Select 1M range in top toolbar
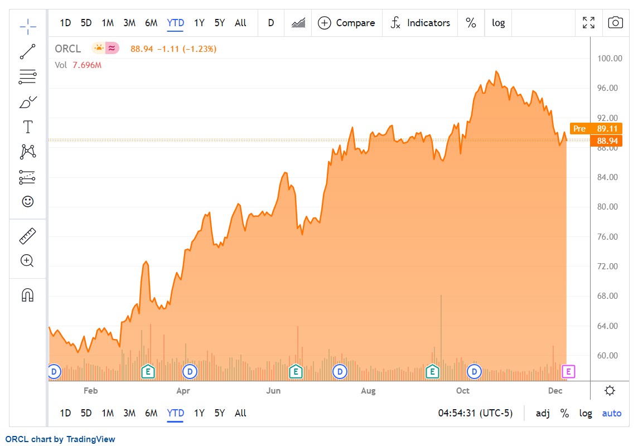 tap(108, 23)
